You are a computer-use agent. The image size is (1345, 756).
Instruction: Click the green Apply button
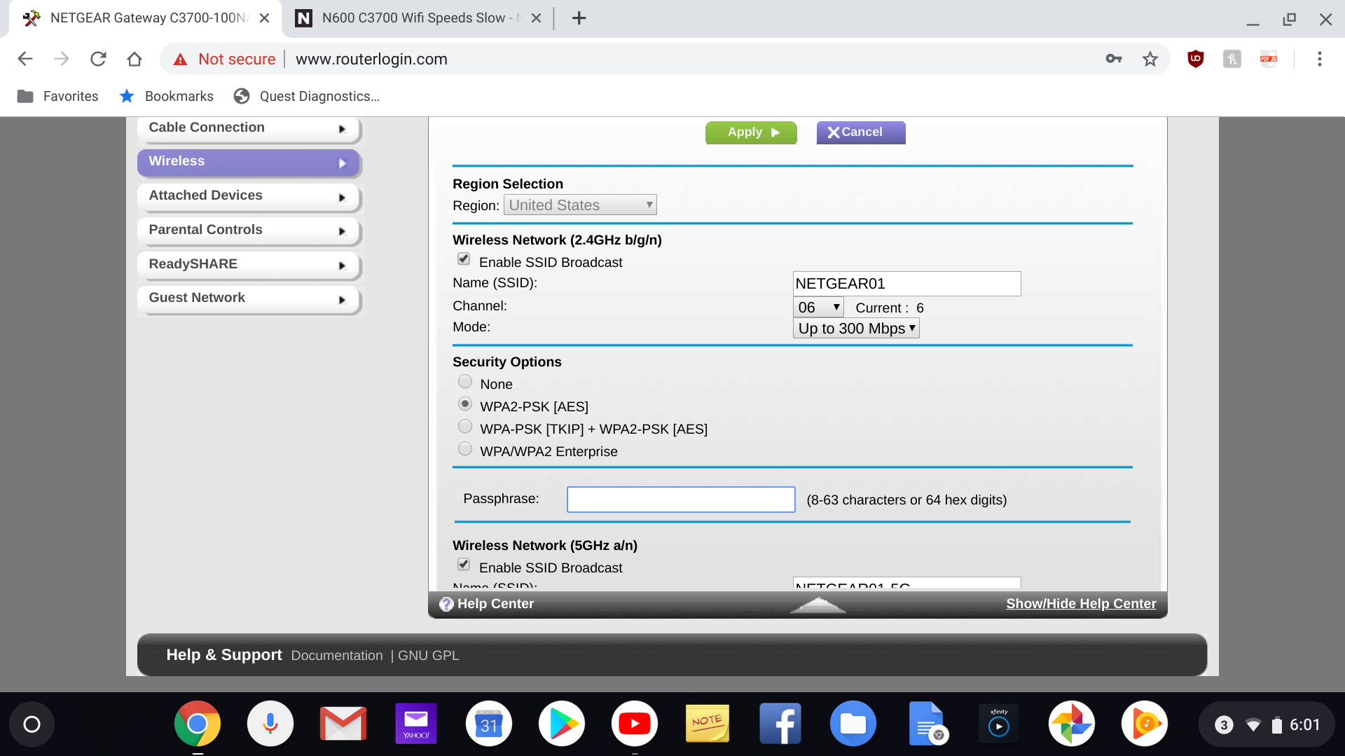[750, 132]
